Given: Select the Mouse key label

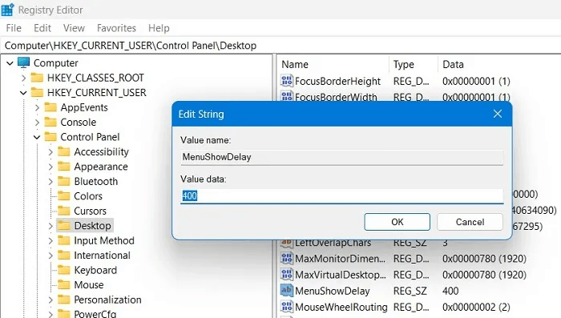Looking at the screenshot, I should tap(89, 284).
